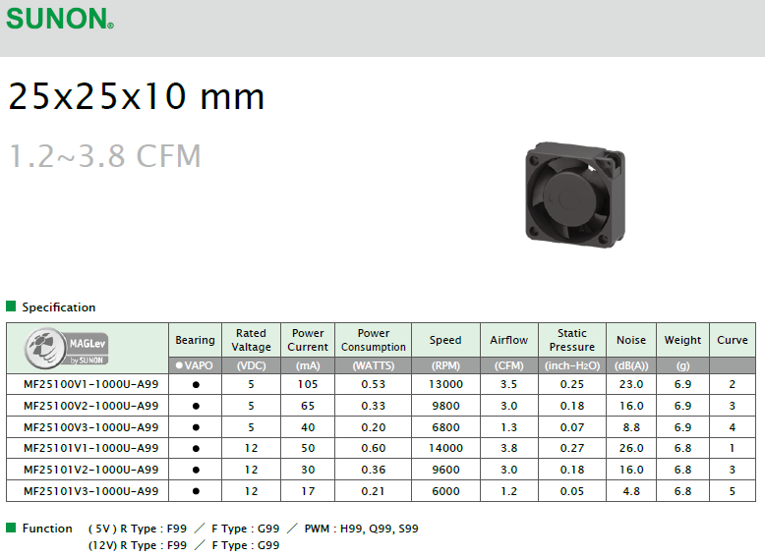Click the MAGLev by SUNON badge
Viewport: 765px width, 557px height.
tap(66, 348)
